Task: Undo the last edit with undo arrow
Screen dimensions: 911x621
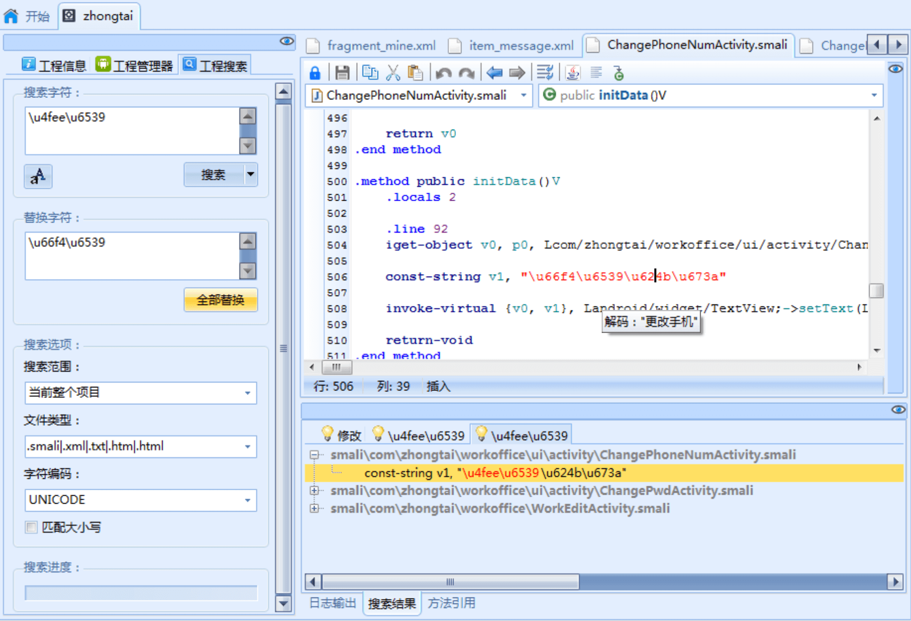Action: (443, 73)
